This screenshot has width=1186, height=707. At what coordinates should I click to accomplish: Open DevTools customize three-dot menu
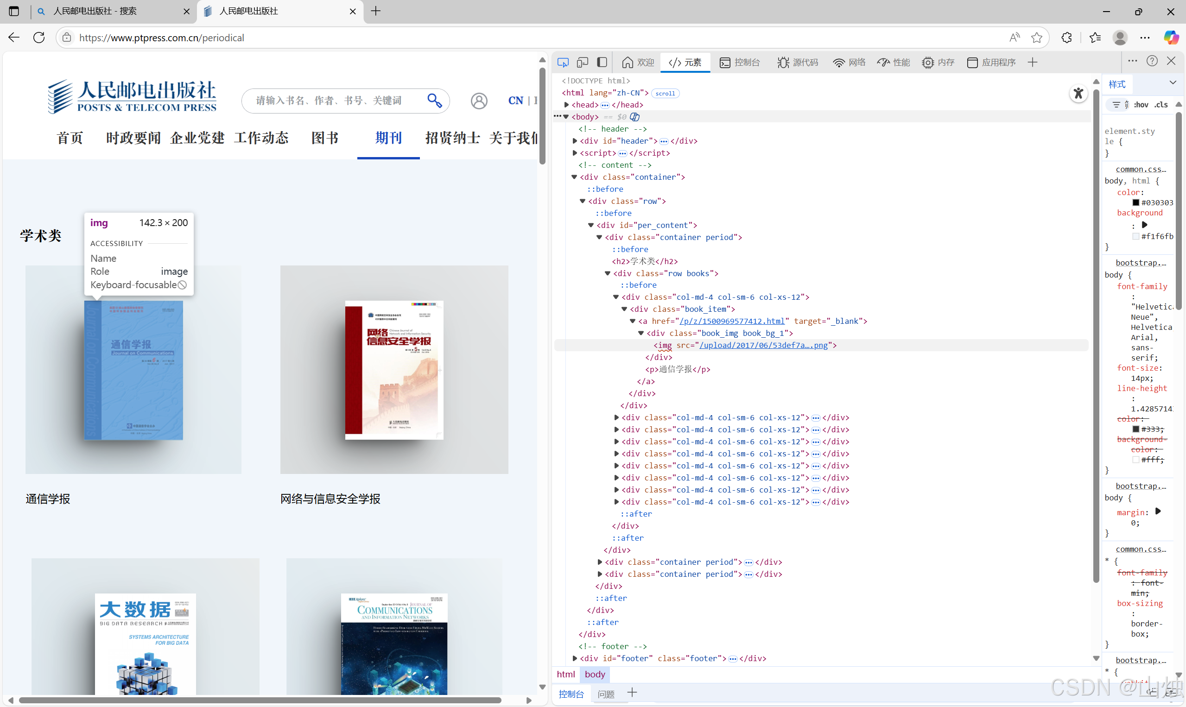click(1133, 61)
